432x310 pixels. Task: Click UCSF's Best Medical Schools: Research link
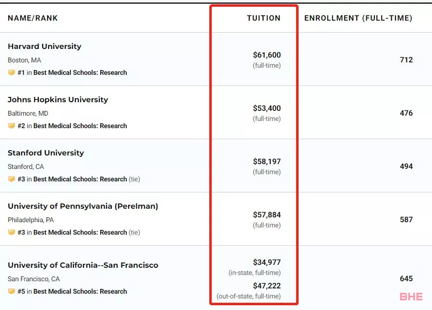click(x=80, y=291)
